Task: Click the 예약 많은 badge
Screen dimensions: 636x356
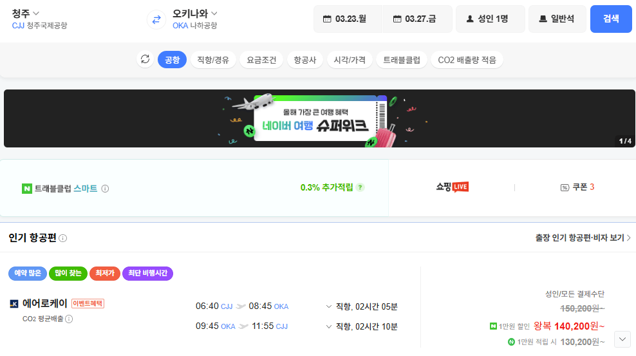Action: tap(28, 274)
